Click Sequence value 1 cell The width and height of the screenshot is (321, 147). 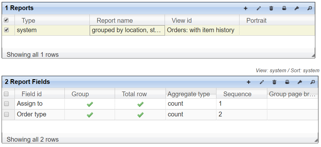coord(242,104)
